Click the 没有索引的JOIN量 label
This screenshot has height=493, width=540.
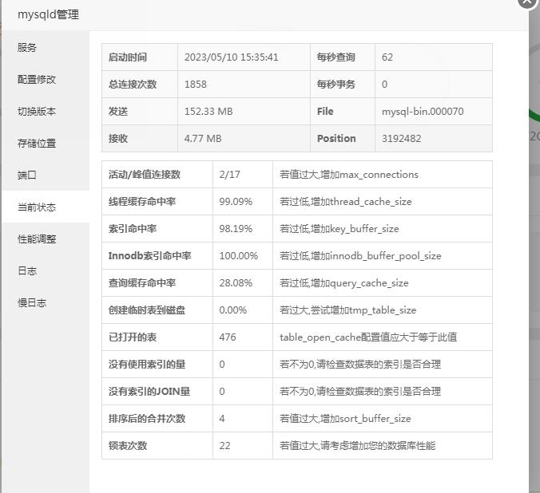pyautogui.click(x=149, y=392)
